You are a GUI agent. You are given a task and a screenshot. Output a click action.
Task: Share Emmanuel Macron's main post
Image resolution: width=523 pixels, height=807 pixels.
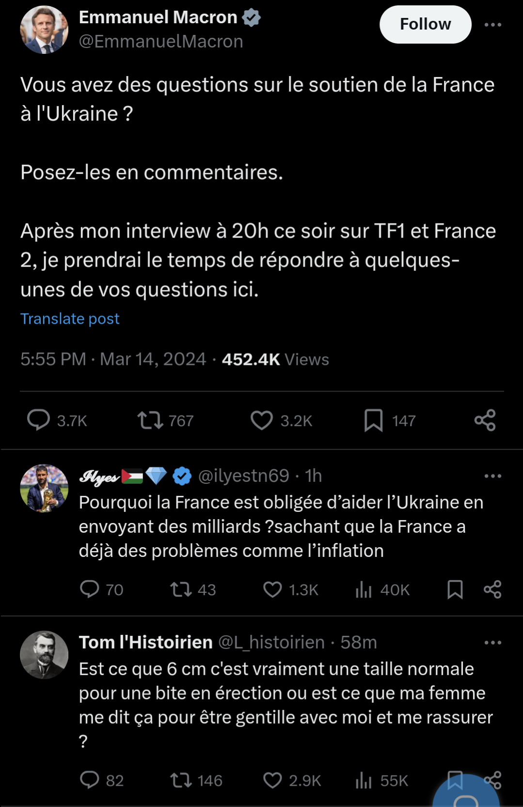(485, 420)
